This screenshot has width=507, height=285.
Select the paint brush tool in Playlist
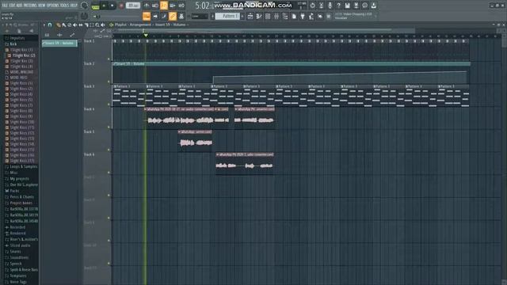tap(64, 25)
